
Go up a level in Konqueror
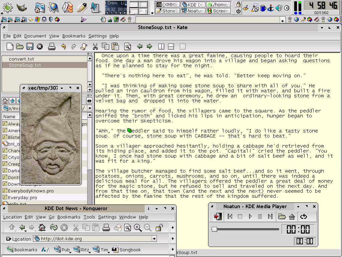(x=12, y=228)
